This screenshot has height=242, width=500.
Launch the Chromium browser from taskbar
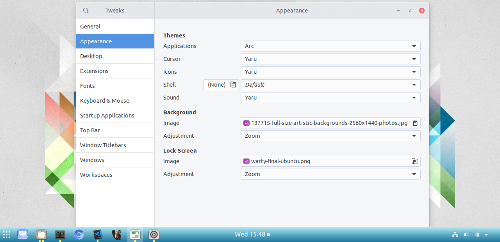point(79,235)
